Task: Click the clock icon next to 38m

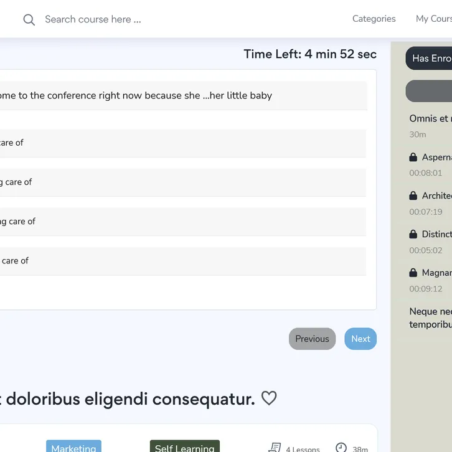Action: tap(341, 448)
